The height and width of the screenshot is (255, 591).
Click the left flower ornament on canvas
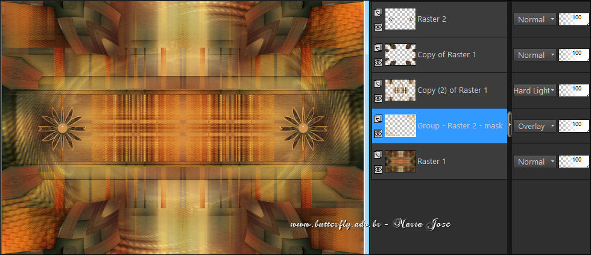click(63, 129)
